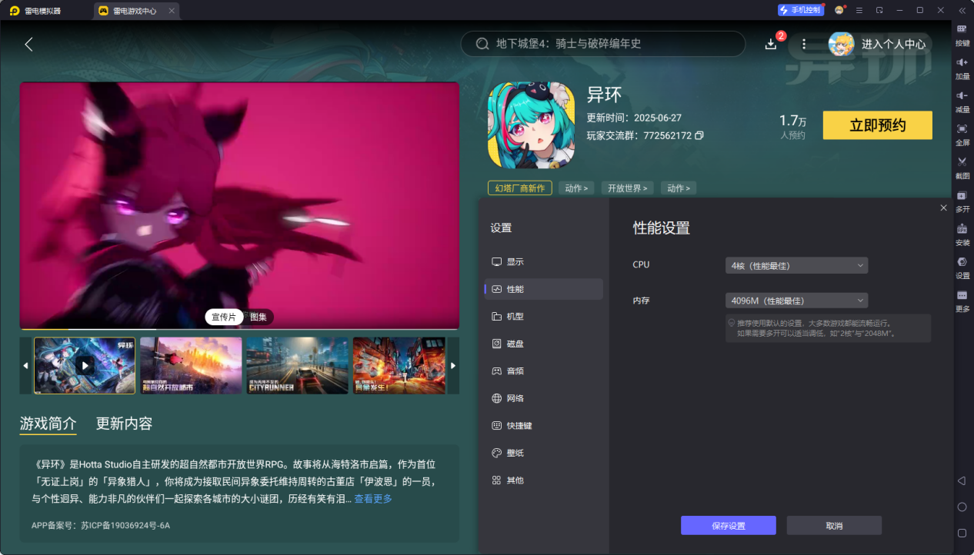Image resolution: width=974 pixels, height=555 pixels.
Task: Select 快捷键 in settings menu
Action: tap(544, 426)
